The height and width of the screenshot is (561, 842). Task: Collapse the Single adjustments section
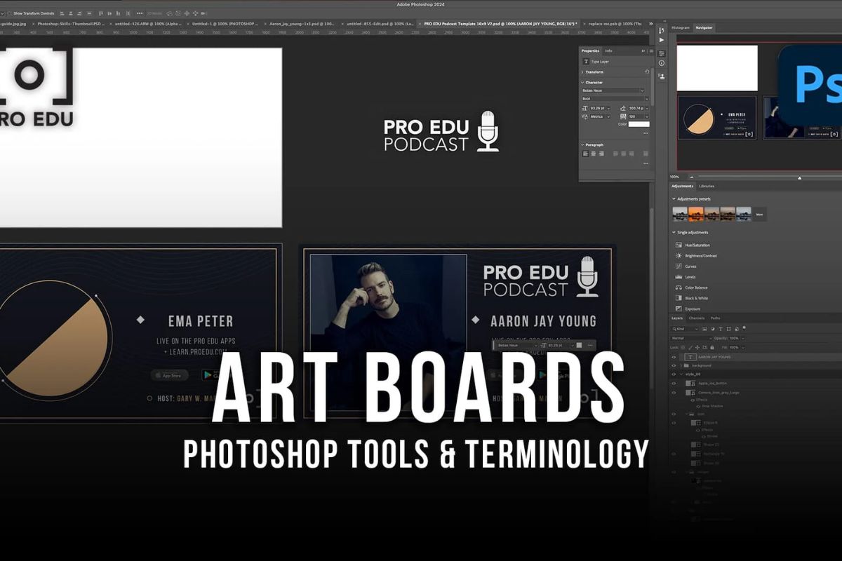674,232
